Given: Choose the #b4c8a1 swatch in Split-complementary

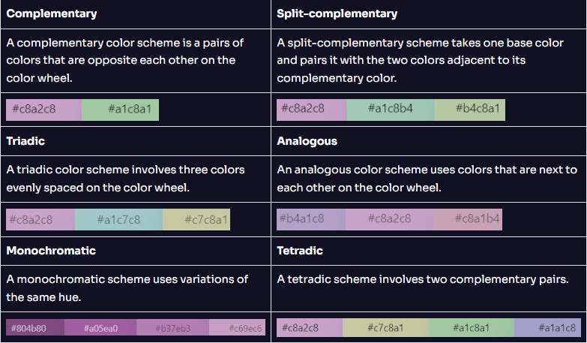Looking at the screenshot, I should point(470,110).
